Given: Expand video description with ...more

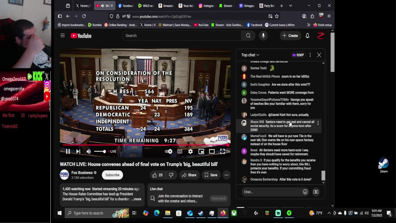Looking at the screenshot, I should pyautogui.click(x=136, y=199).
